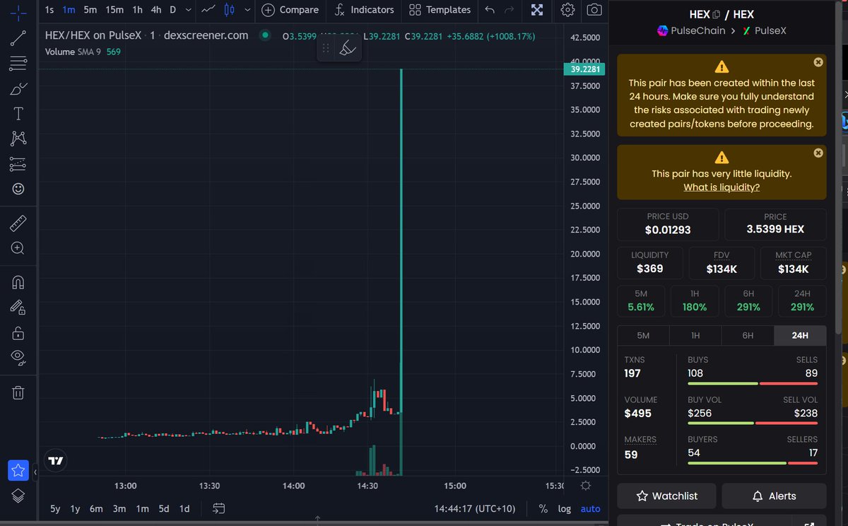The image size is (848, 526).
Task: Click the star favorites toolbar button
Action: coord(18,470)
